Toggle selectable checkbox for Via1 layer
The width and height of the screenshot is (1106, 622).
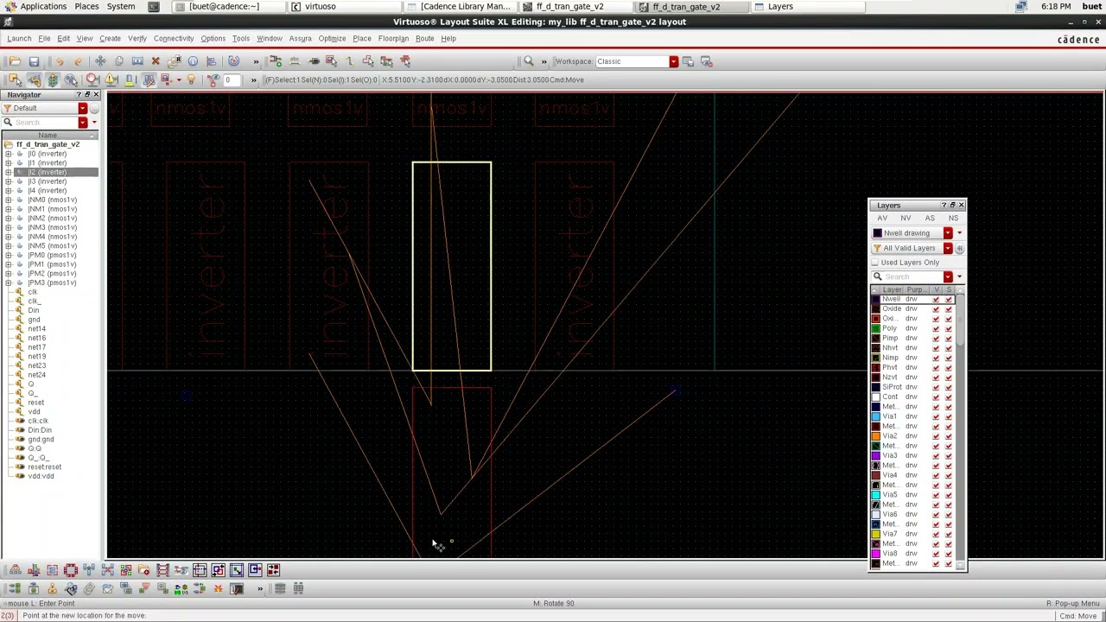coord(949,416)
